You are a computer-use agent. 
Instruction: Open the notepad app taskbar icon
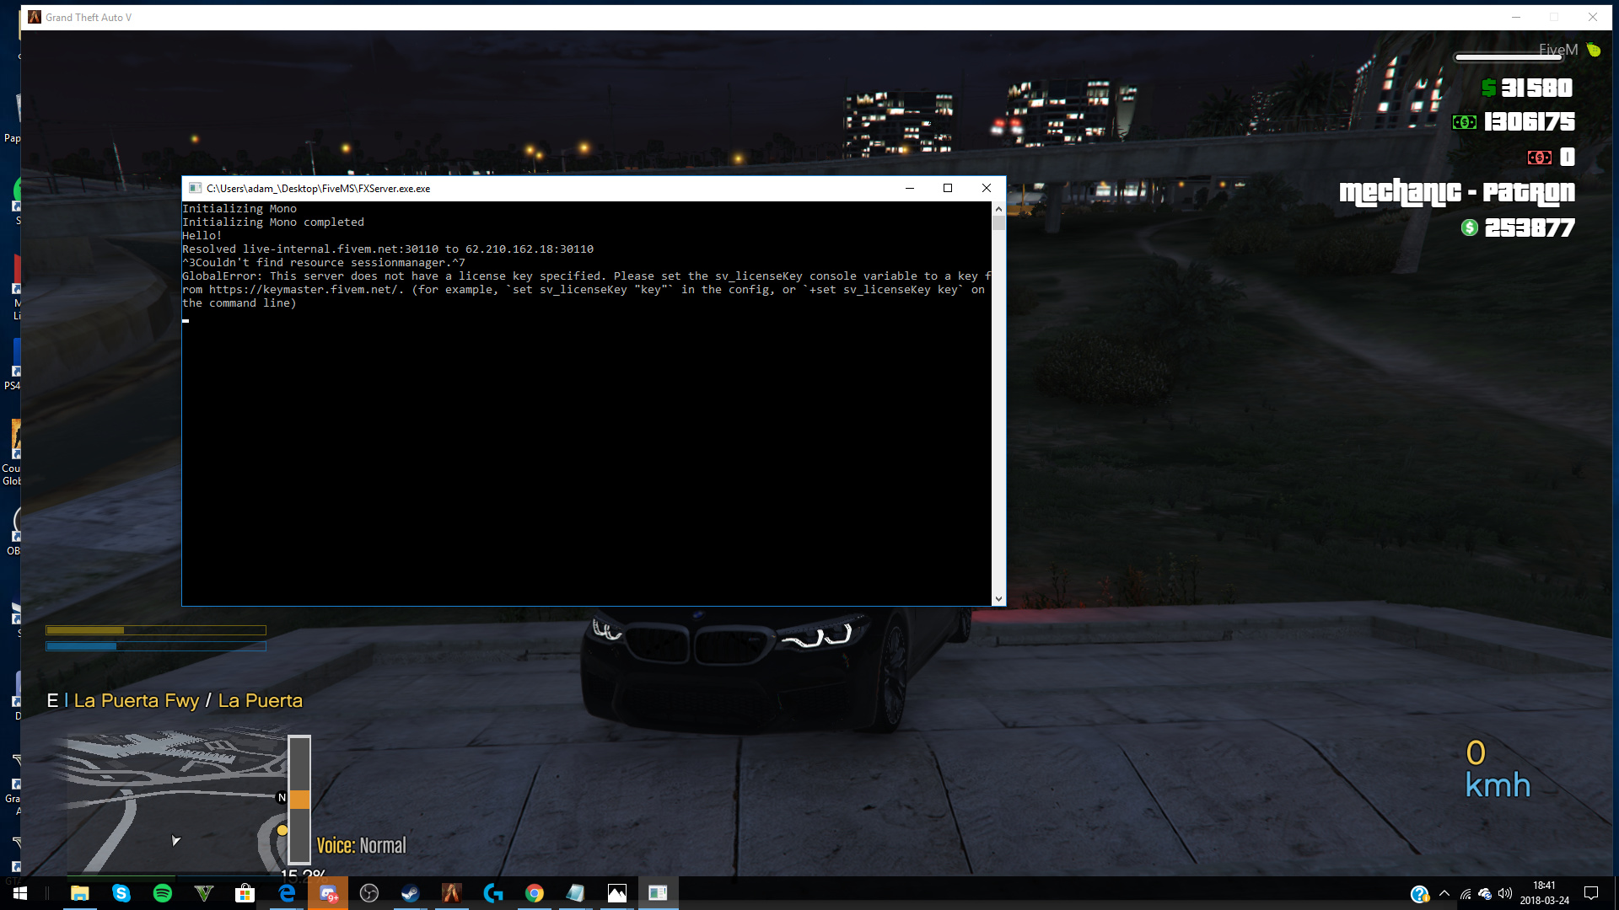tap(576, 893)
